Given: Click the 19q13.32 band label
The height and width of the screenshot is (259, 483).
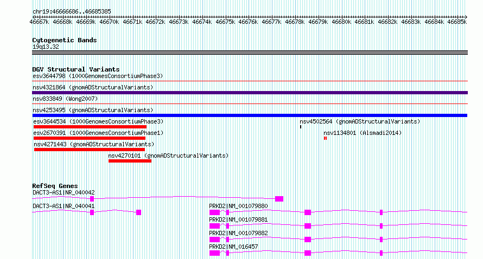Looking at the screenshot, I should coord(46,47).
